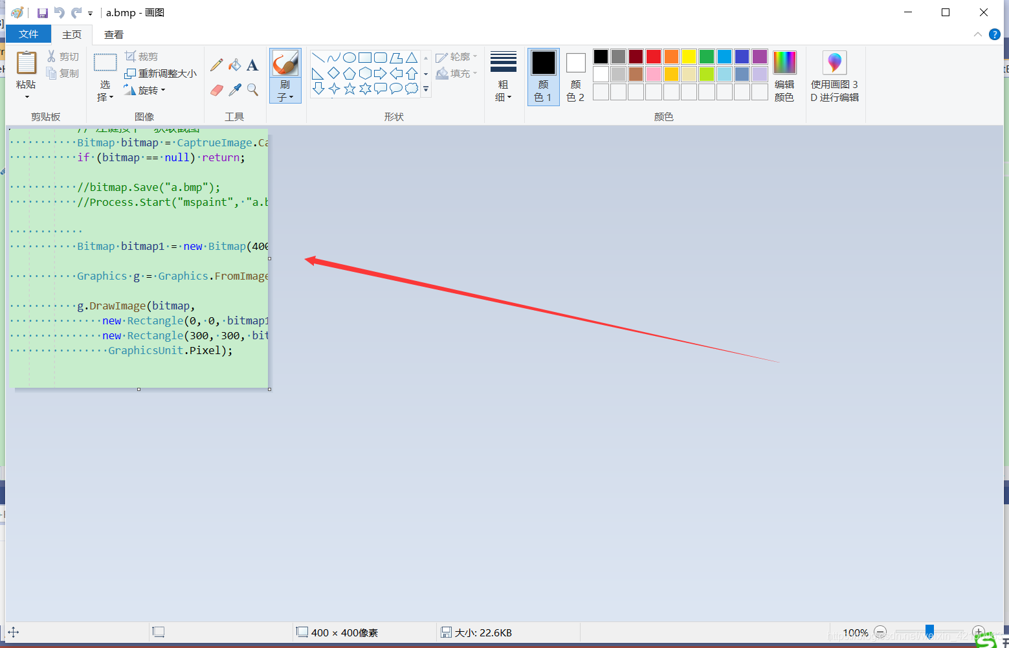The height and width of the screenshot is (648, 1009).
Task: Open the Quick Access Toolbar customize arrow
Action: pyautogui.click(x=91, y=13)
